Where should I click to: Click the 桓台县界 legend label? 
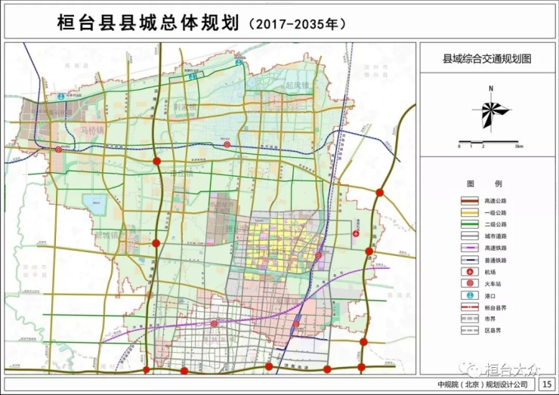496,307
